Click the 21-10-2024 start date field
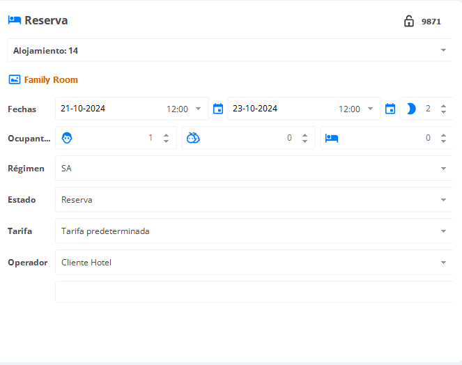 (83, 109)
